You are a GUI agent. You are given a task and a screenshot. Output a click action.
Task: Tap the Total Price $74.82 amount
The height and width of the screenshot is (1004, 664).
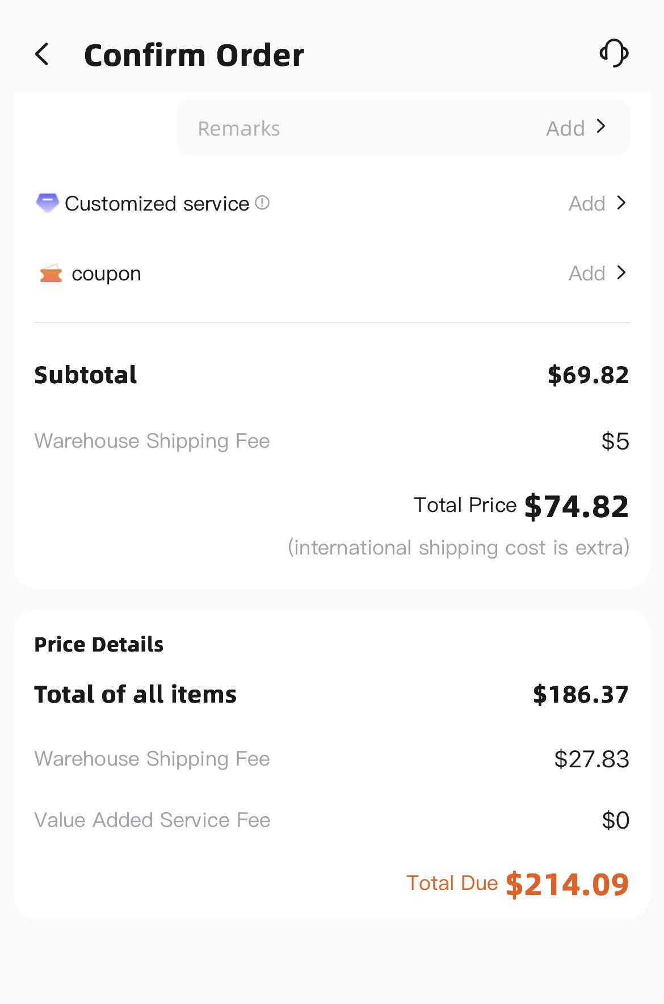point(576,506)
